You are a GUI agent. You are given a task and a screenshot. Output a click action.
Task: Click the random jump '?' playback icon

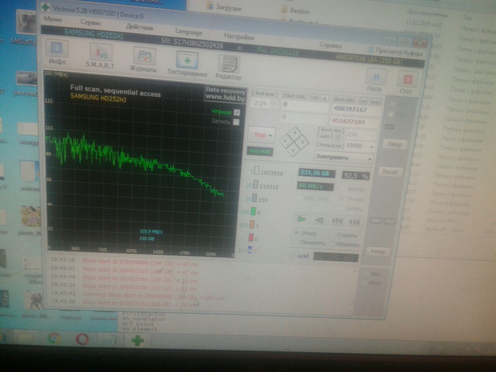coord(337,221)
